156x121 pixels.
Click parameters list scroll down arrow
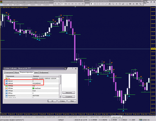[60, 97]
